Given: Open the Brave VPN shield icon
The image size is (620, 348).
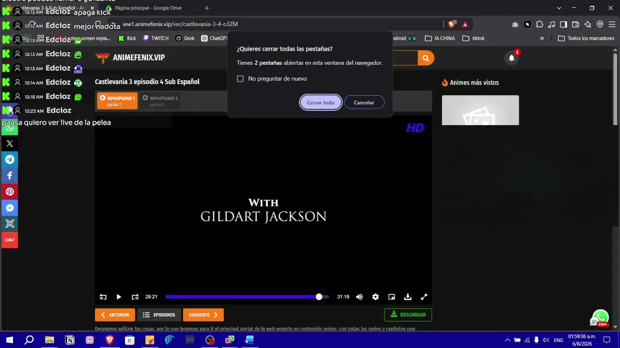Looking at the screenshot, I should (x=600, y=24).
